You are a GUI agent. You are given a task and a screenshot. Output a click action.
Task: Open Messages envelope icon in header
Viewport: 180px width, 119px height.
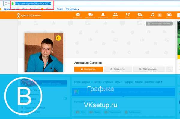[78, 15]
